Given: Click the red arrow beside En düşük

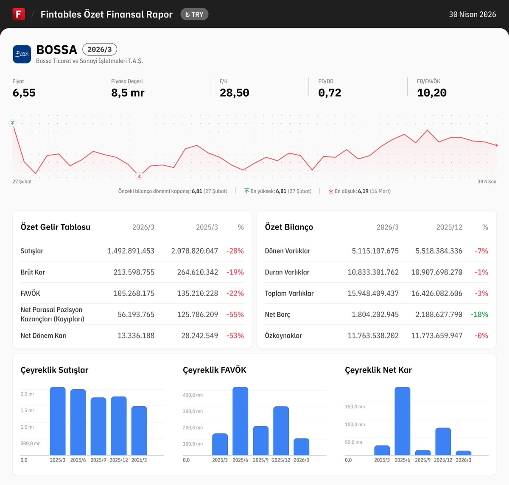Looking at the screenshot, I should click(331, 191).
